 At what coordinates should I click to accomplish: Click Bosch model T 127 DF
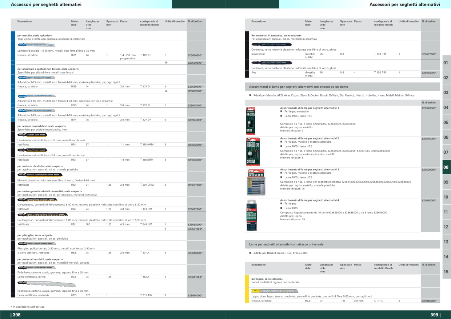(145, 119)
